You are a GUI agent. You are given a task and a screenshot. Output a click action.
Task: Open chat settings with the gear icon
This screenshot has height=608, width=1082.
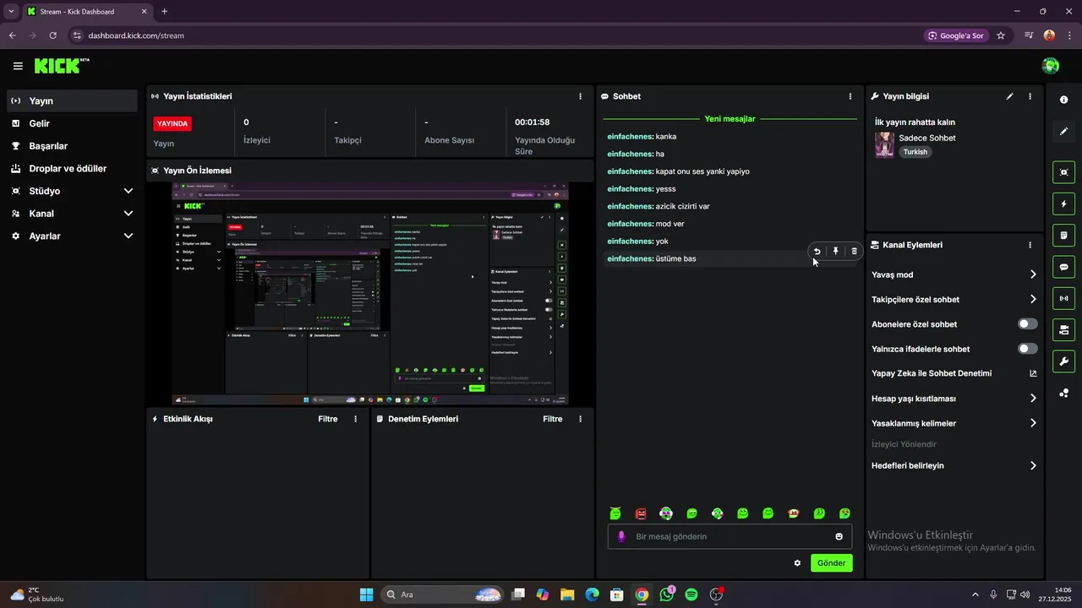point(797,563)
